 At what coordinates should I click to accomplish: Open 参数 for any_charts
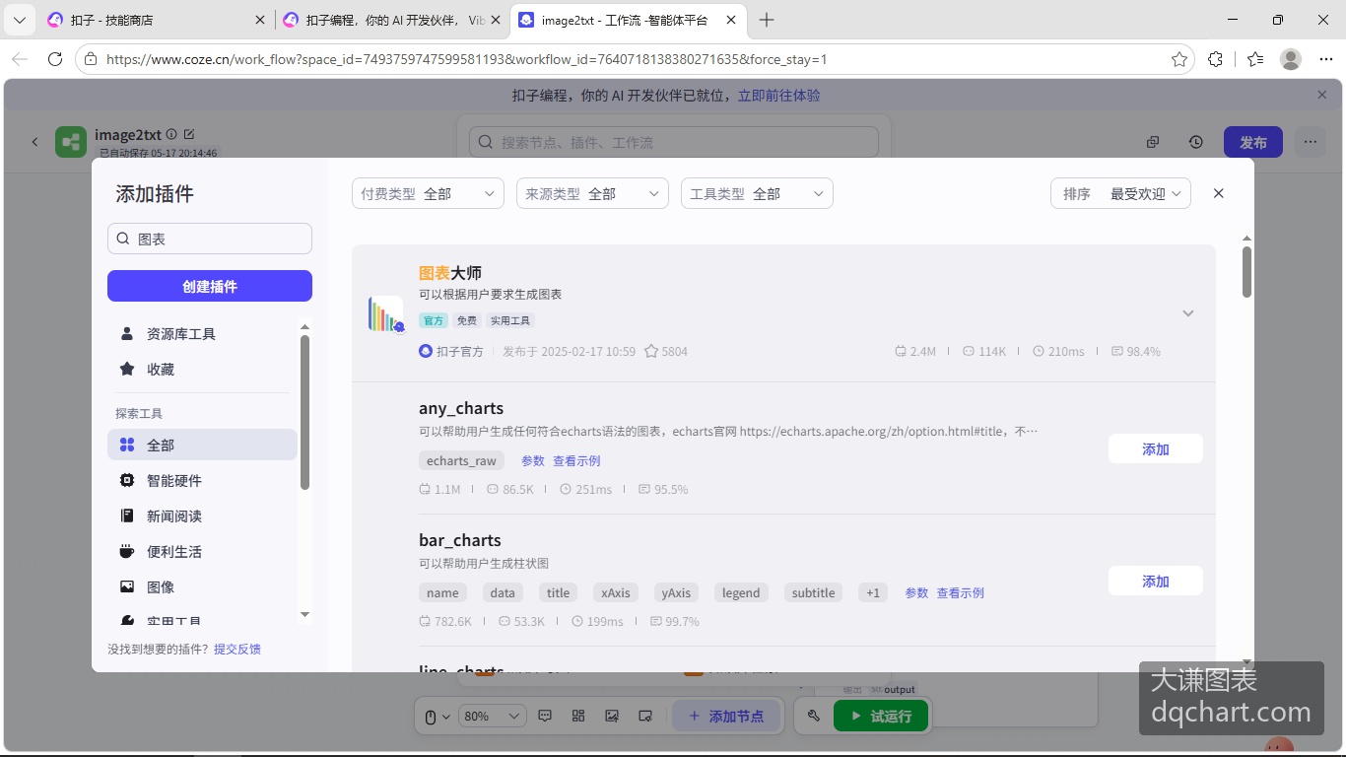pos(533,461)
